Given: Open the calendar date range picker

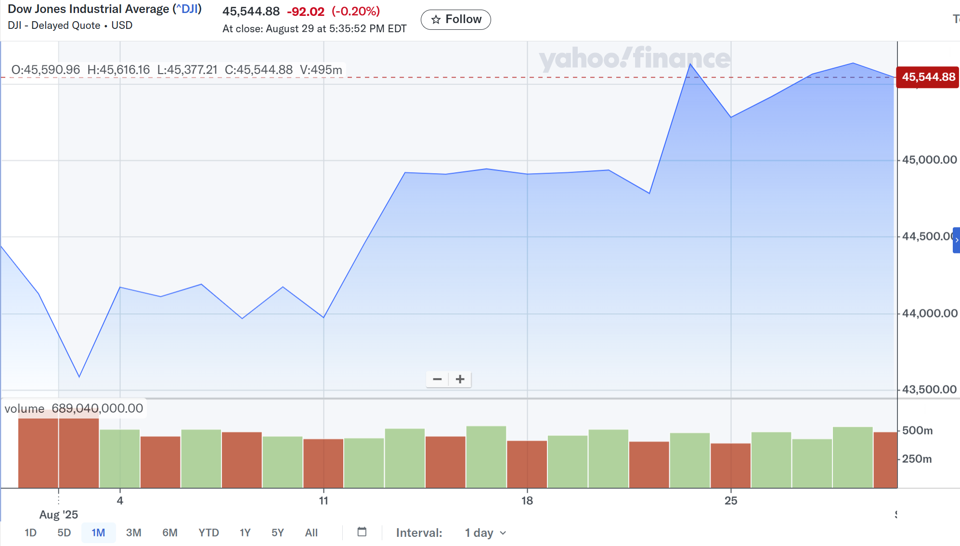Looking at the screenshot, I should (362, 532).
